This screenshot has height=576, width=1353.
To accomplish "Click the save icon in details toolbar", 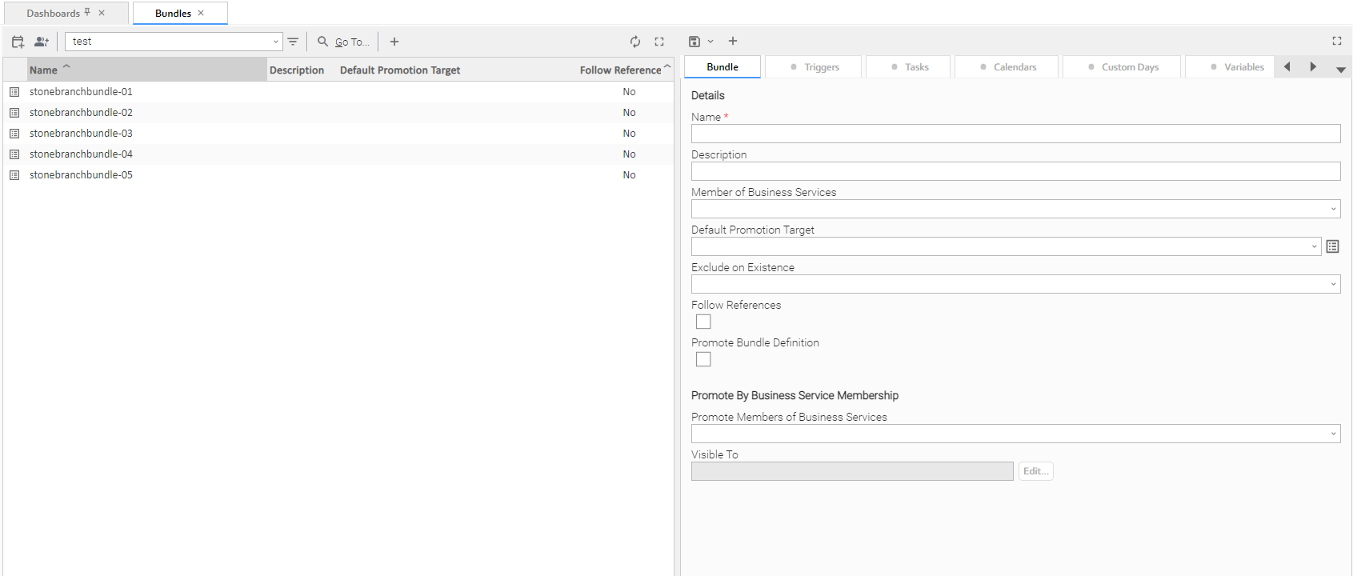I will (x=694, y=42).
